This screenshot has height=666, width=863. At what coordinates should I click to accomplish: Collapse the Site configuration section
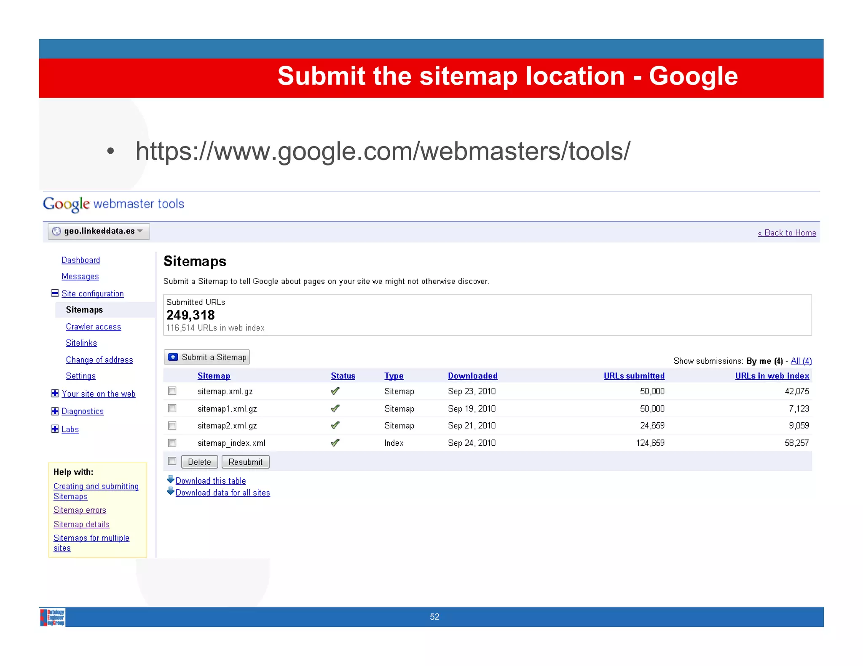(x=55, y=293)
